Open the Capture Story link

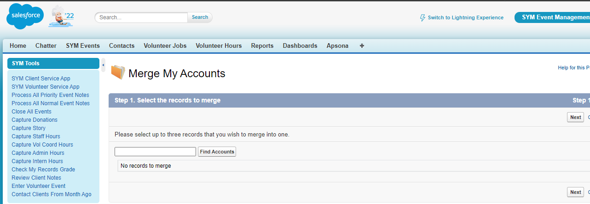coord(29,128)
